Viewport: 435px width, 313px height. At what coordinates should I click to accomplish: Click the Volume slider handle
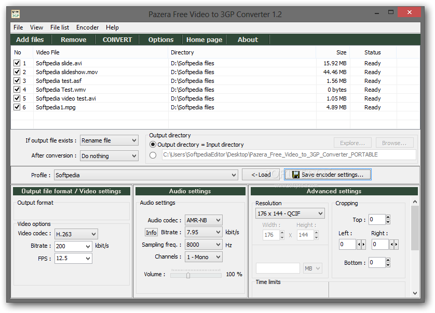188,275
